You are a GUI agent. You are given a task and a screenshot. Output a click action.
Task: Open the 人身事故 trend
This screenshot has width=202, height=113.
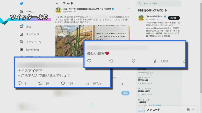coord(142,102)
